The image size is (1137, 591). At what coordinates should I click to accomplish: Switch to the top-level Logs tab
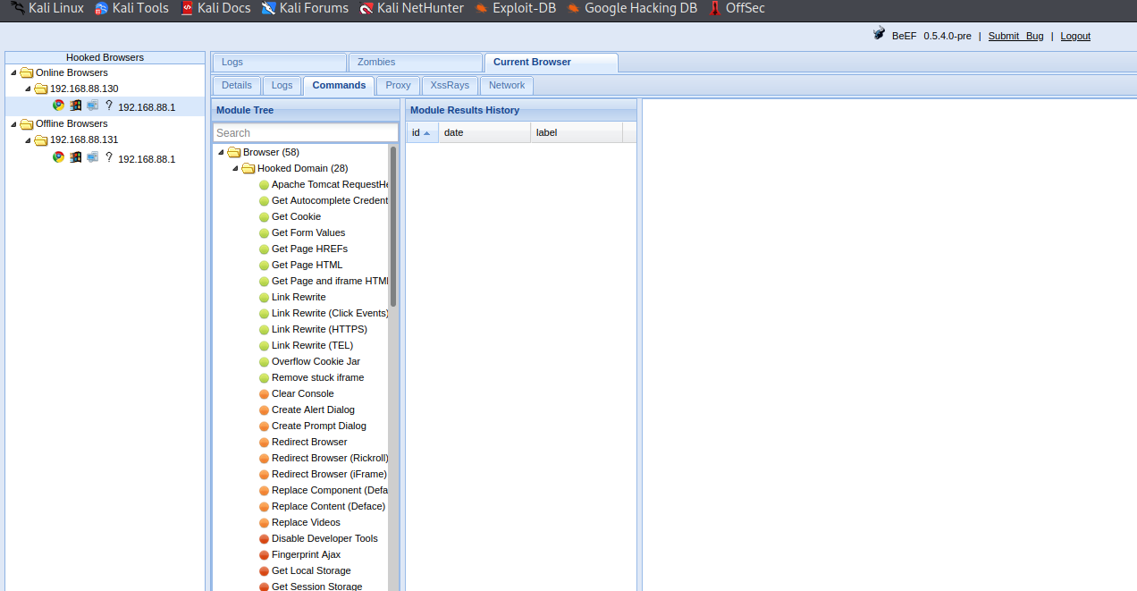tap(279, 63)
